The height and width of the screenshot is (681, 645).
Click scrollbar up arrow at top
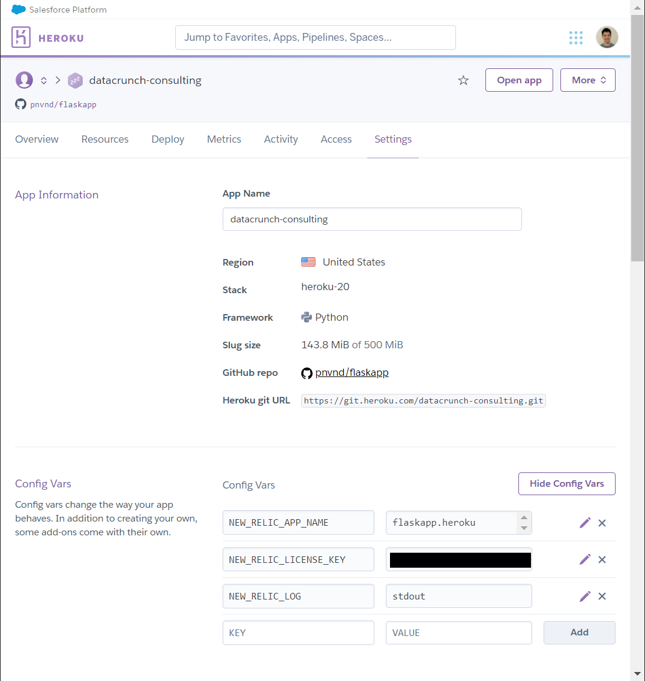(x=638, y=7)
